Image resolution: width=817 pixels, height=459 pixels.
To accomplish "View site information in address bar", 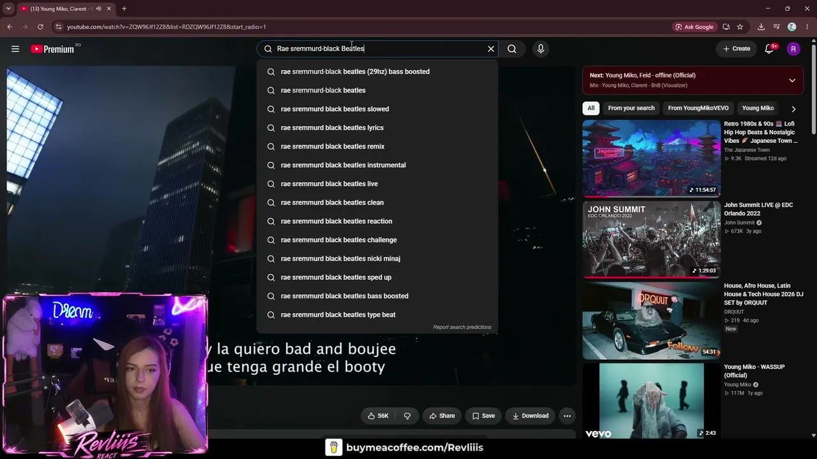I will pos(58,27).
